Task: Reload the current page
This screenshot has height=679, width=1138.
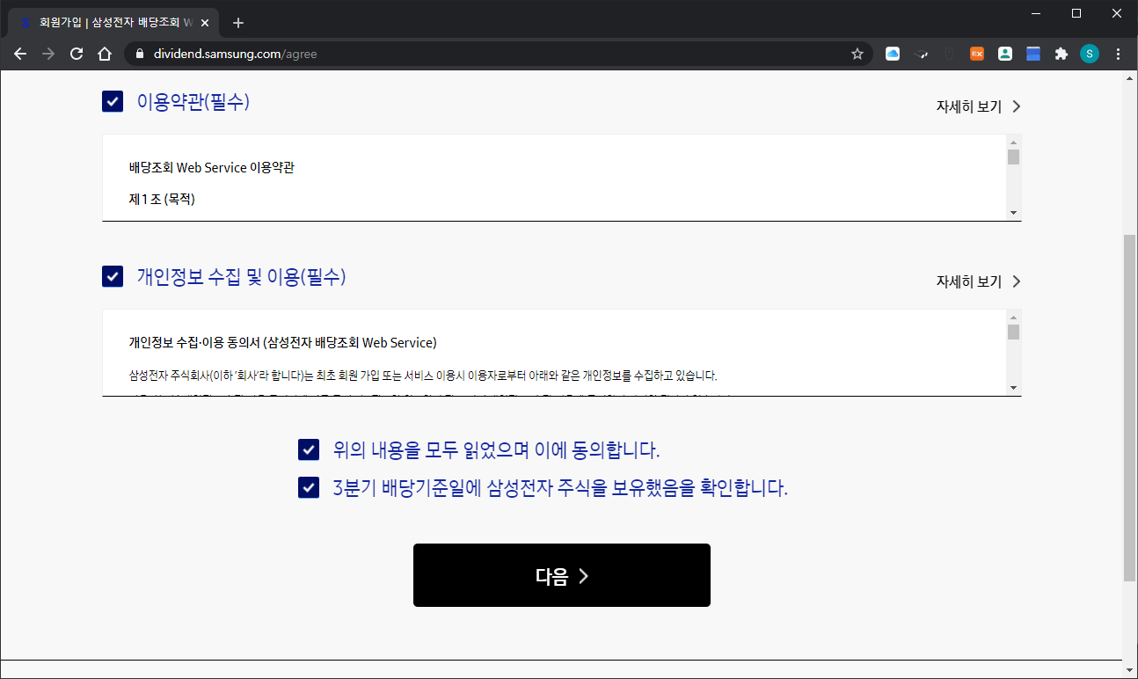Action: coord(77,54)
